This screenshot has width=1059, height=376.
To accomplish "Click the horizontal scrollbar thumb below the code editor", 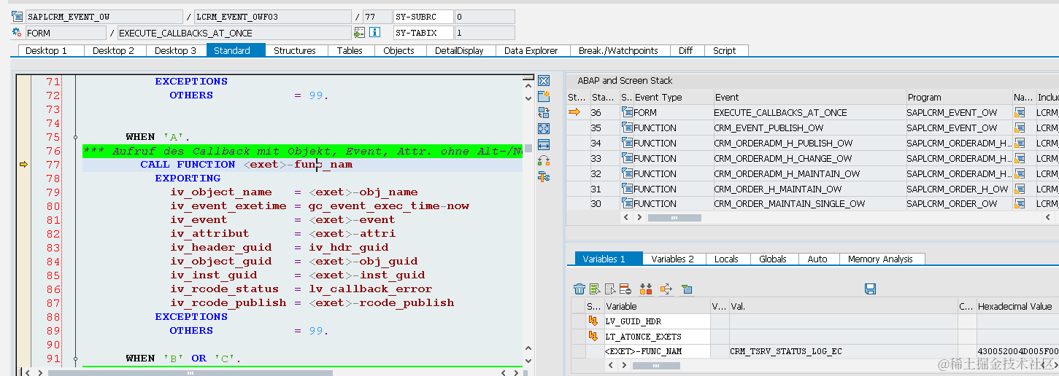I will click(x=190, y=372).
